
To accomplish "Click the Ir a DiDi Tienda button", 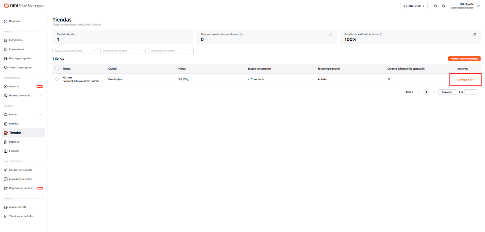I will (x=413, y=6).
